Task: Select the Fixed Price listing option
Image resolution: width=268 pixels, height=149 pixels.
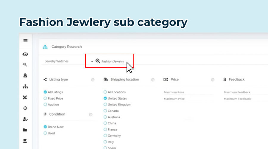Action: click(x=45, y=98)
